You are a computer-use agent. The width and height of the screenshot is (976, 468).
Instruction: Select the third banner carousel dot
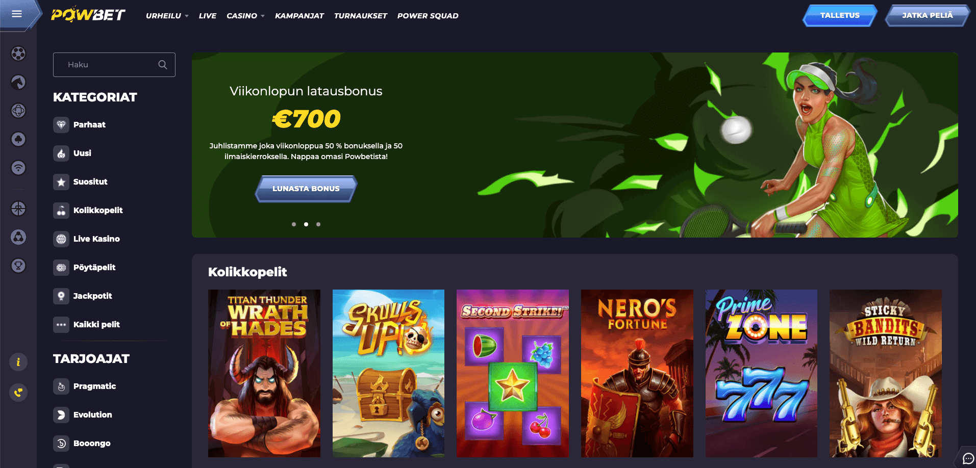pos(318,224)
